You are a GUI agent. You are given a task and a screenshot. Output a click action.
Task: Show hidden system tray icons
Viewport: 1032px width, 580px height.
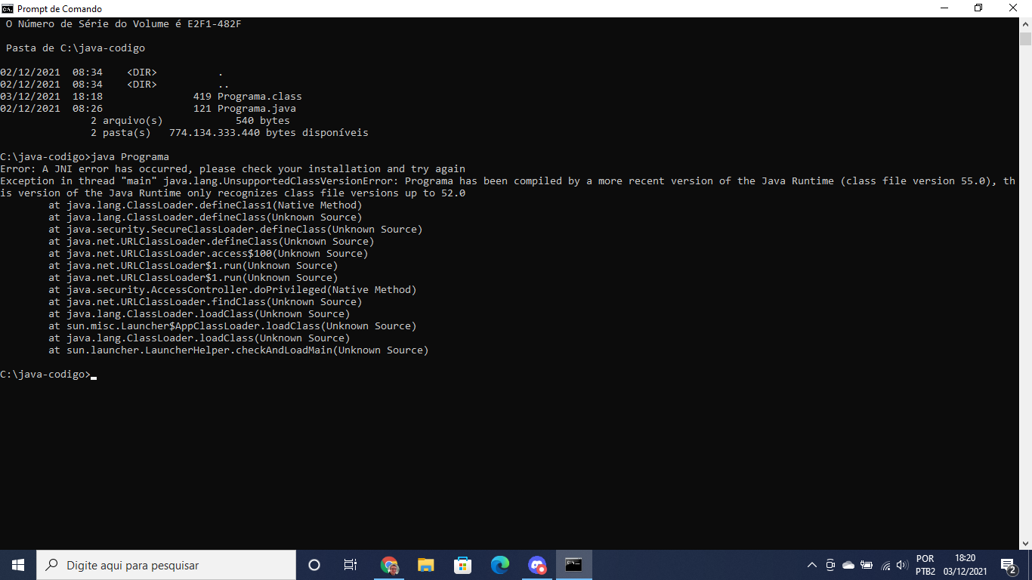tap(812, 565)
